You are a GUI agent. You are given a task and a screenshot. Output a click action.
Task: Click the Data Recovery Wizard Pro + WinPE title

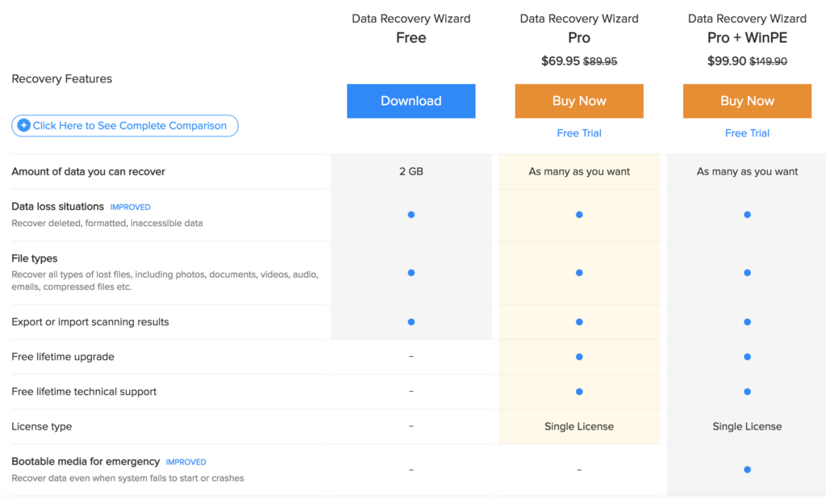[747, 28]
